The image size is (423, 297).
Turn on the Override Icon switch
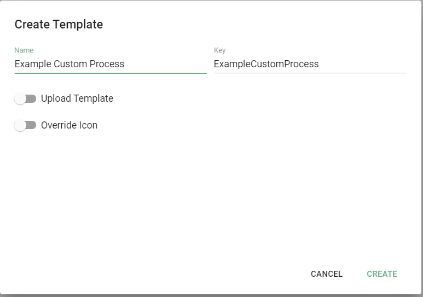tap(25, 125)
